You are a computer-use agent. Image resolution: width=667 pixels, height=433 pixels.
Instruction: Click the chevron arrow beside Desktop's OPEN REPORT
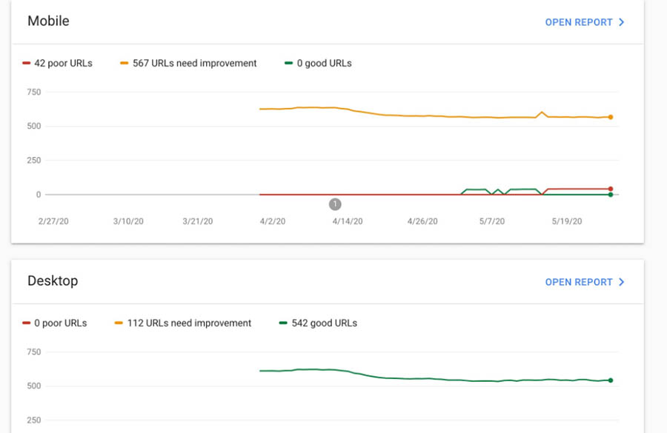(x=622, y=282)
